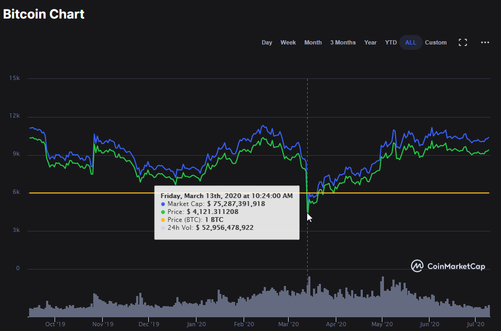Select the YTD time range

pos(391,42)
